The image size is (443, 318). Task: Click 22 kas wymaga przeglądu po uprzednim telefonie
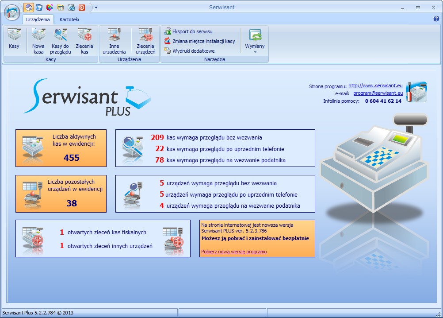(x=220, y=149)
